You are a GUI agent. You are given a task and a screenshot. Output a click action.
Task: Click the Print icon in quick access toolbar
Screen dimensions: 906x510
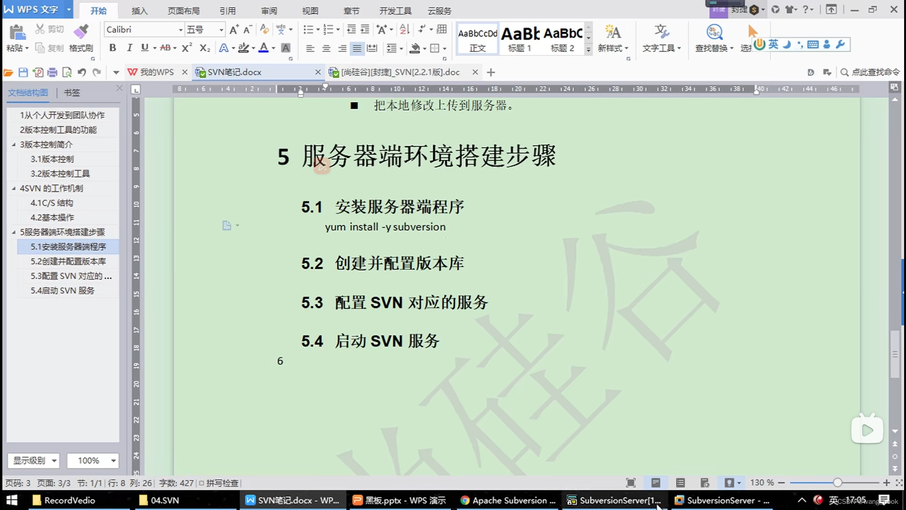pos(52,72)
